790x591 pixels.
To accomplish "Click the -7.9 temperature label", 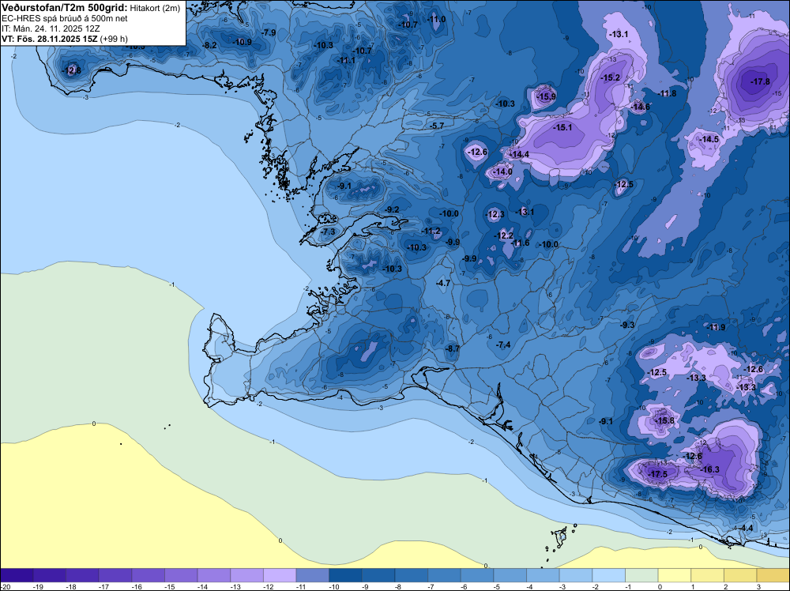I will (x=269, y=32).
